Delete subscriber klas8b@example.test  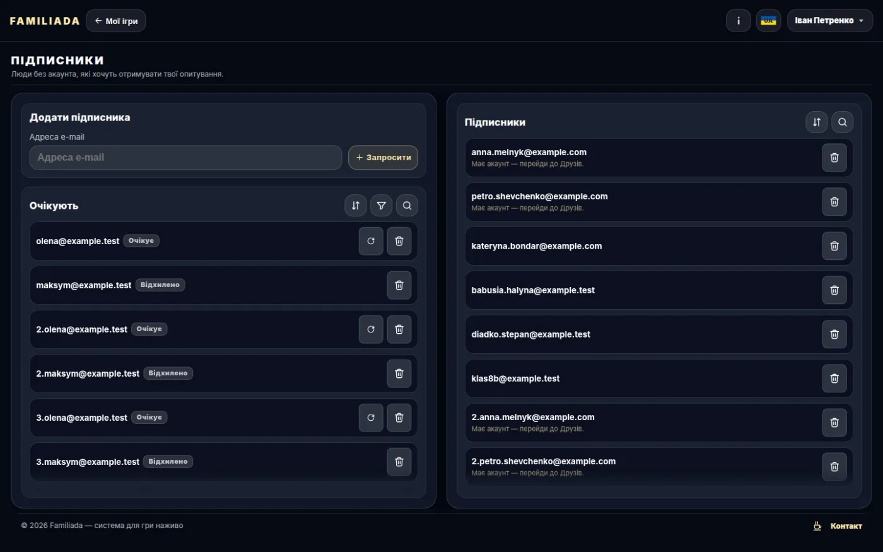click(x=834, y=379)
